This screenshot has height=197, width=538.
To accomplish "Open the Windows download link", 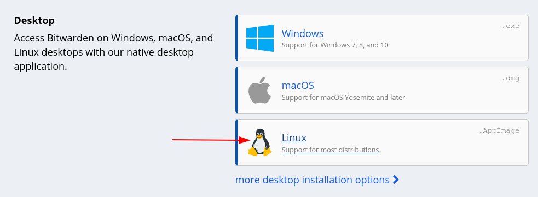I will click(x=302, y=33).
